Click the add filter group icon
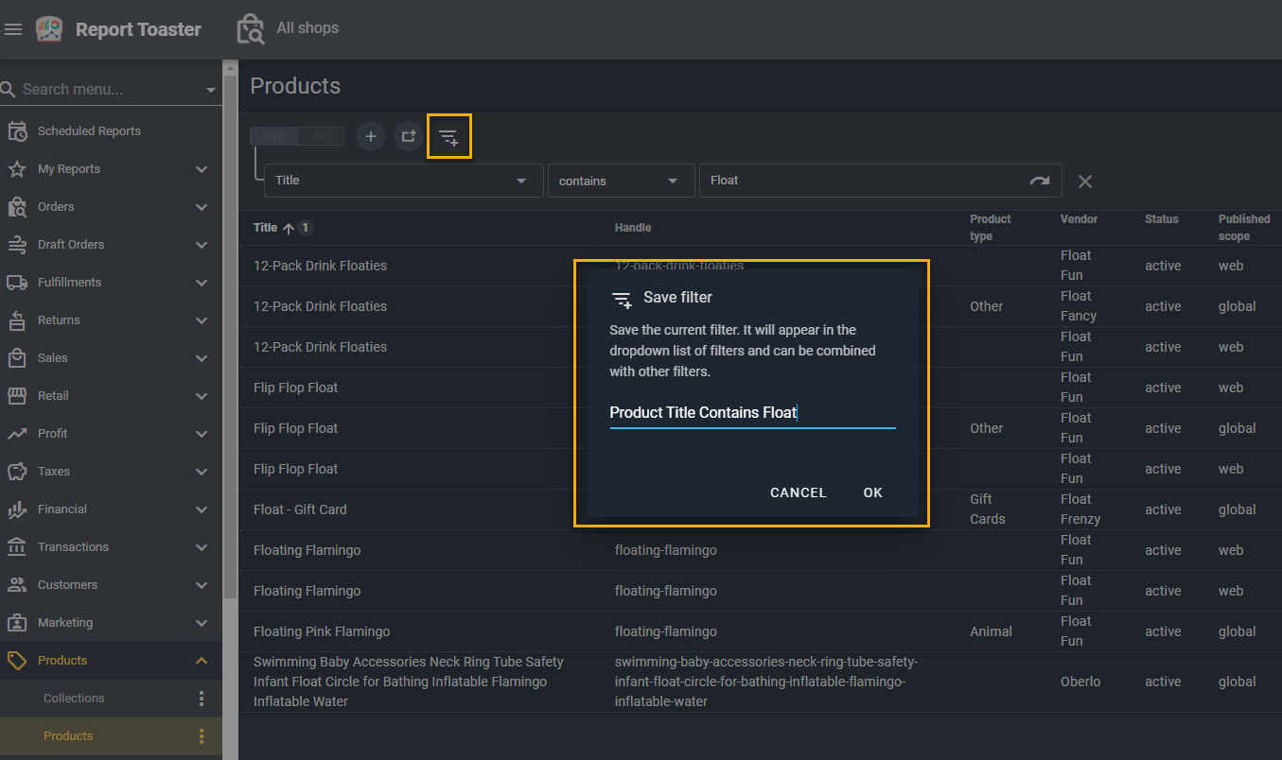1282x760 pixels. tap(408, 137)
